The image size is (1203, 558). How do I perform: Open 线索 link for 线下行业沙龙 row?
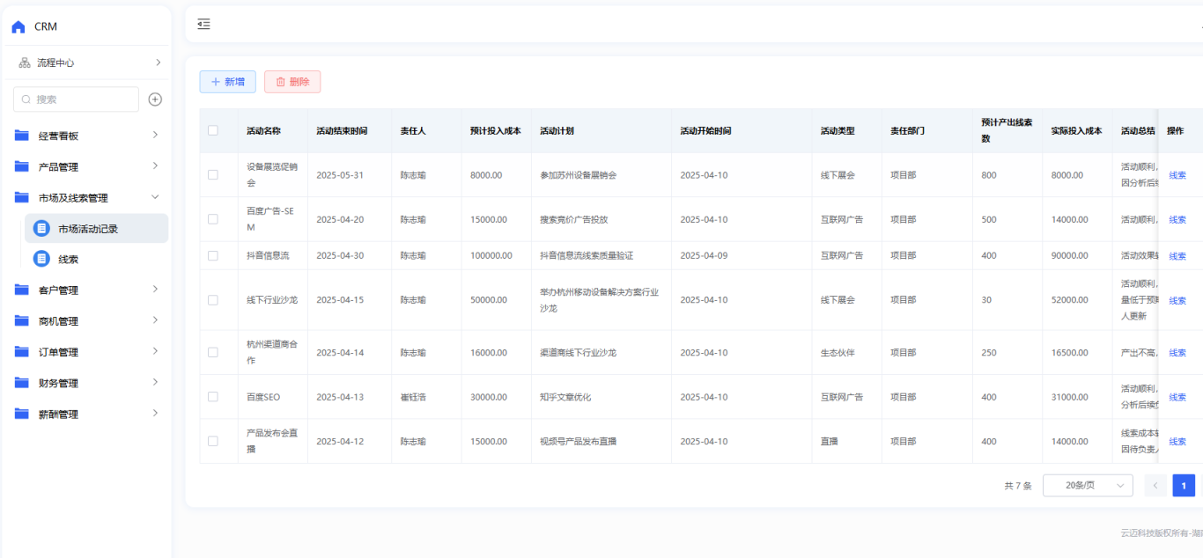coord(1177,300)
